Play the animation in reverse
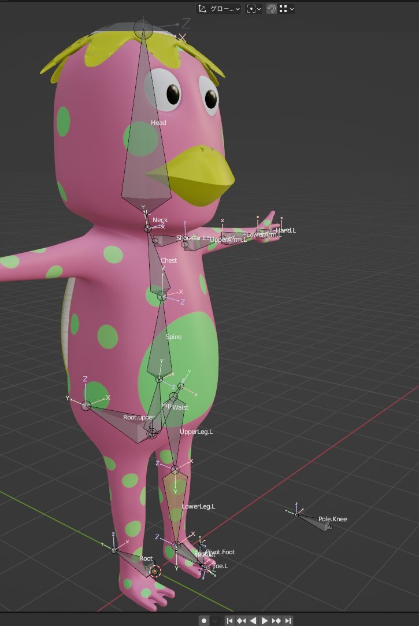This screenshot has width=419, height=626. 253,620
